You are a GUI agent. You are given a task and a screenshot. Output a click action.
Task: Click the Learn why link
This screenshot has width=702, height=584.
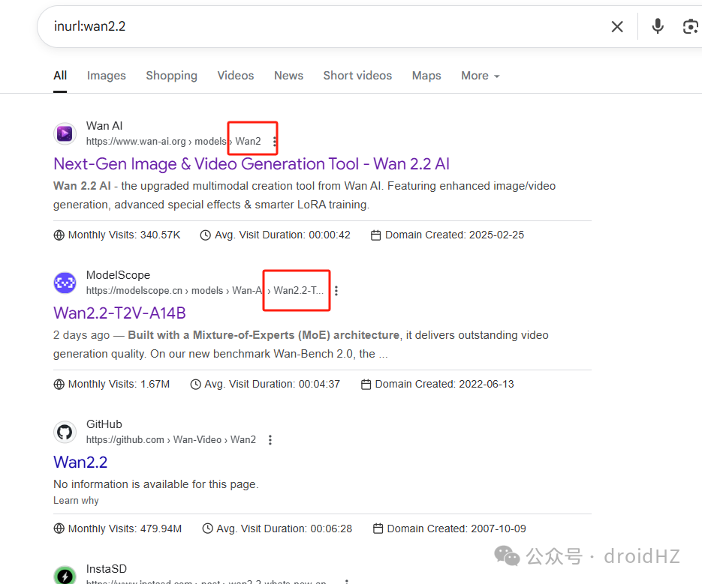click(x=76, y=500)
